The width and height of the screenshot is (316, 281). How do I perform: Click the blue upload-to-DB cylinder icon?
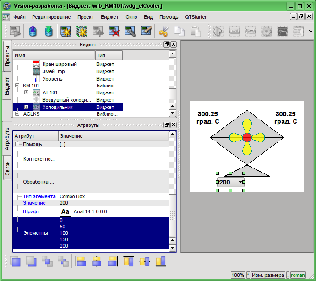(33, 32)
